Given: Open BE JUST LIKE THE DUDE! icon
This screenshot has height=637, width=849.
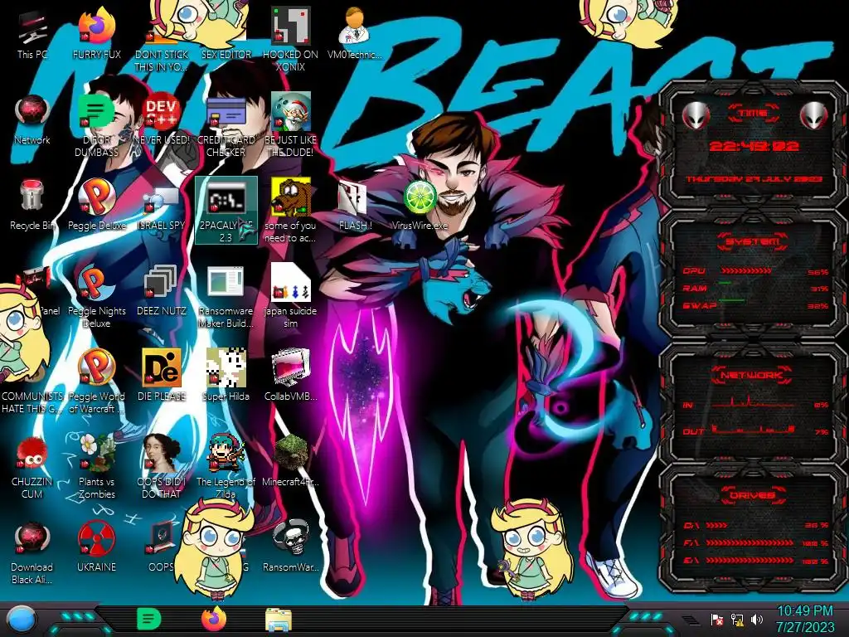Looking at the screenshot, I should (291, 126).
